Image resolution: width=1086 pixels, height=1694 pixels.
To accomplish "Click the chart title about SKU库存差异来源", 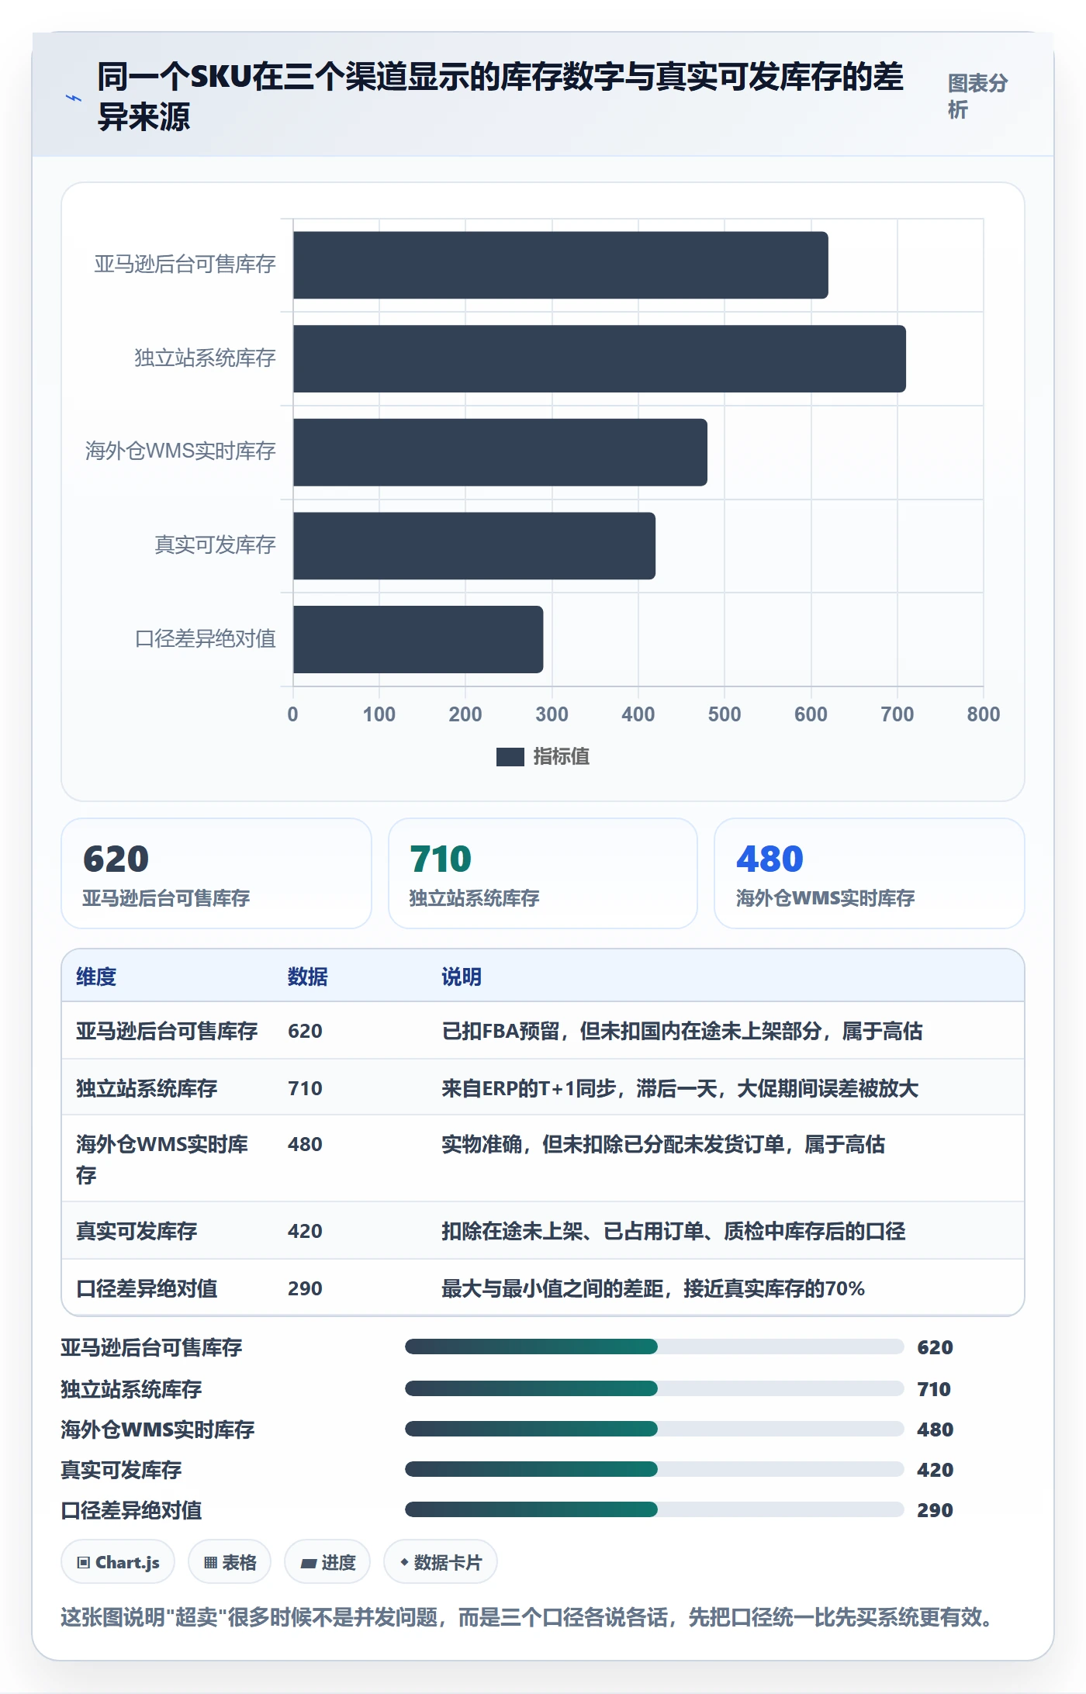I will 500,97.
